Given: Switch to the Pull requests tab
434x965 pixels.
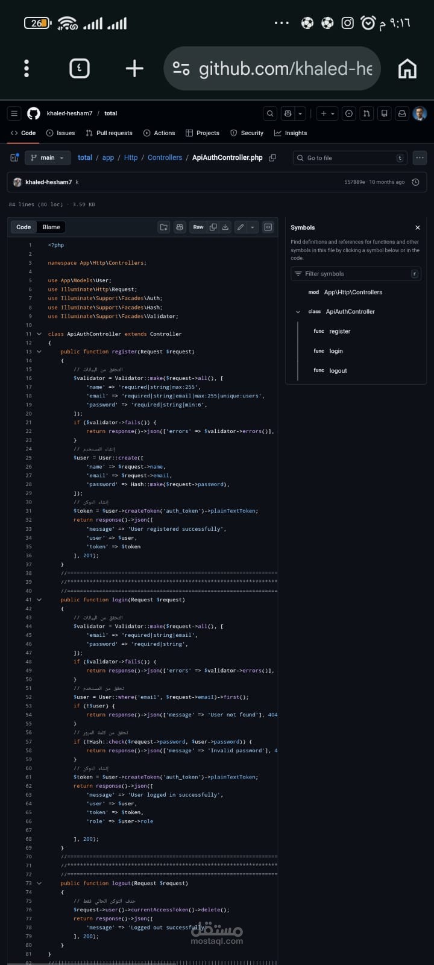Looking at the screenshot, I should (x=109, y=133).
